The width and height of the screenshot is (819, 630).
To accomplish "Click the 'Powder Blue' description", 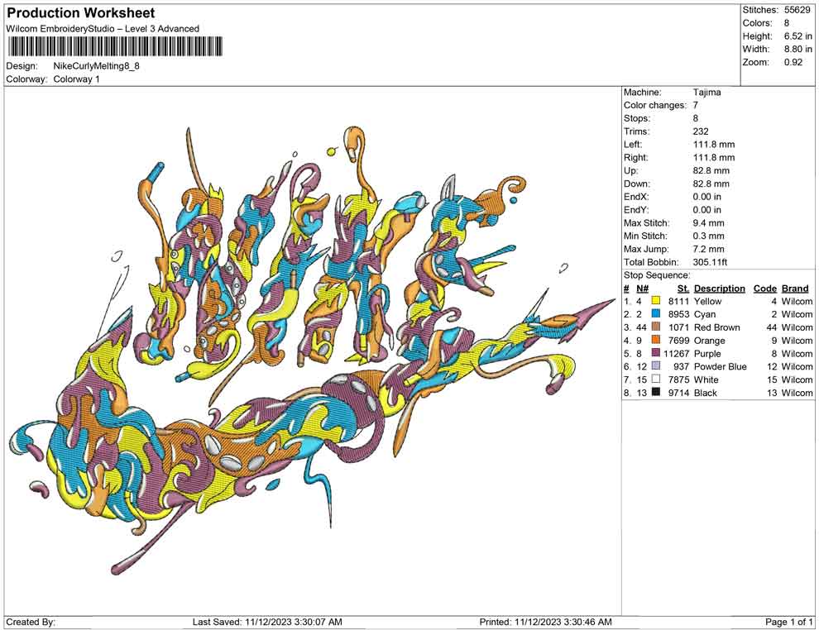I will 721,366.
